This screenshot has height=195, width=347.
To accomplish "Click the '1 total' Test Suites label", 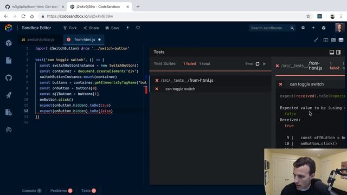I will [x=204, y=64].
